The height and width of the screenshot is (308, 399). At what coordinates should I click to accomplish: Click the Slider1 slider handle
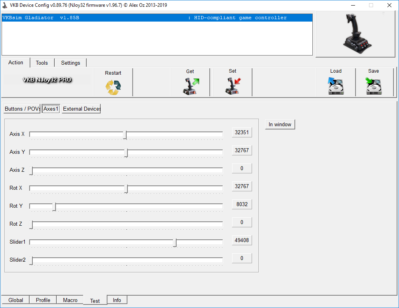coord(175,242)
